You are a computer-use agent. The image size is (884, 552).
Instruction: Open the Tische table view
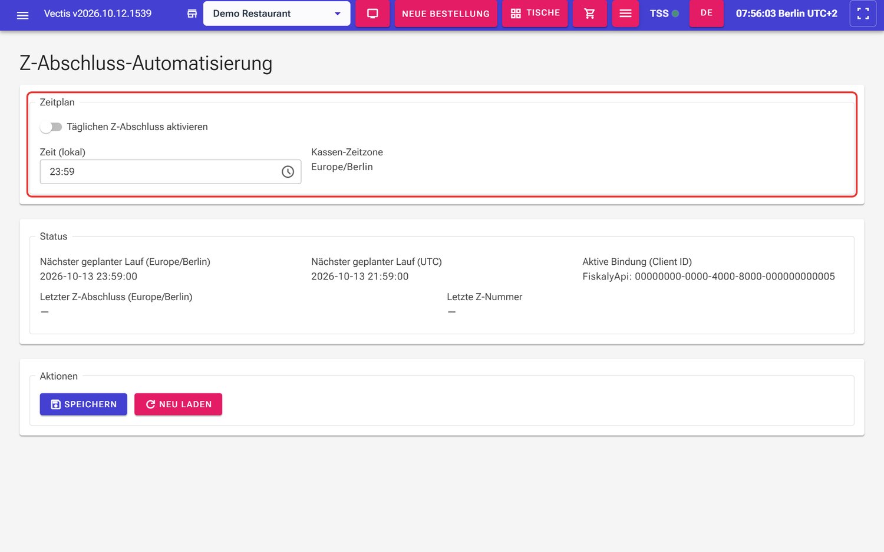coord(535,14)
